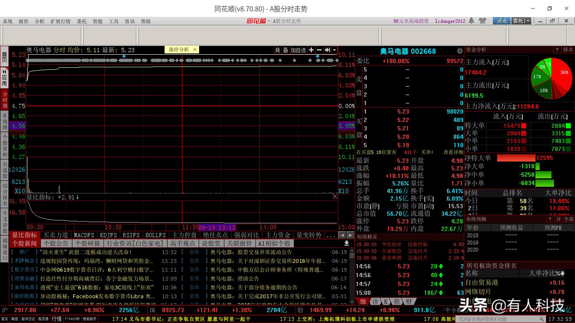The image size is (575, 323).
Task: Click the settings gear beside 奥马电器 002668
Action: pos(460,51)
